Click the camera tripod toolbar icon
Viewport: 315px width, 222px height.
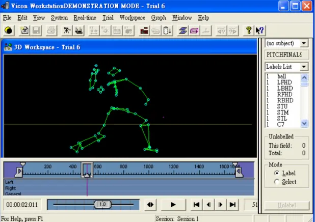pyautogui.click(x=67, y=31)
